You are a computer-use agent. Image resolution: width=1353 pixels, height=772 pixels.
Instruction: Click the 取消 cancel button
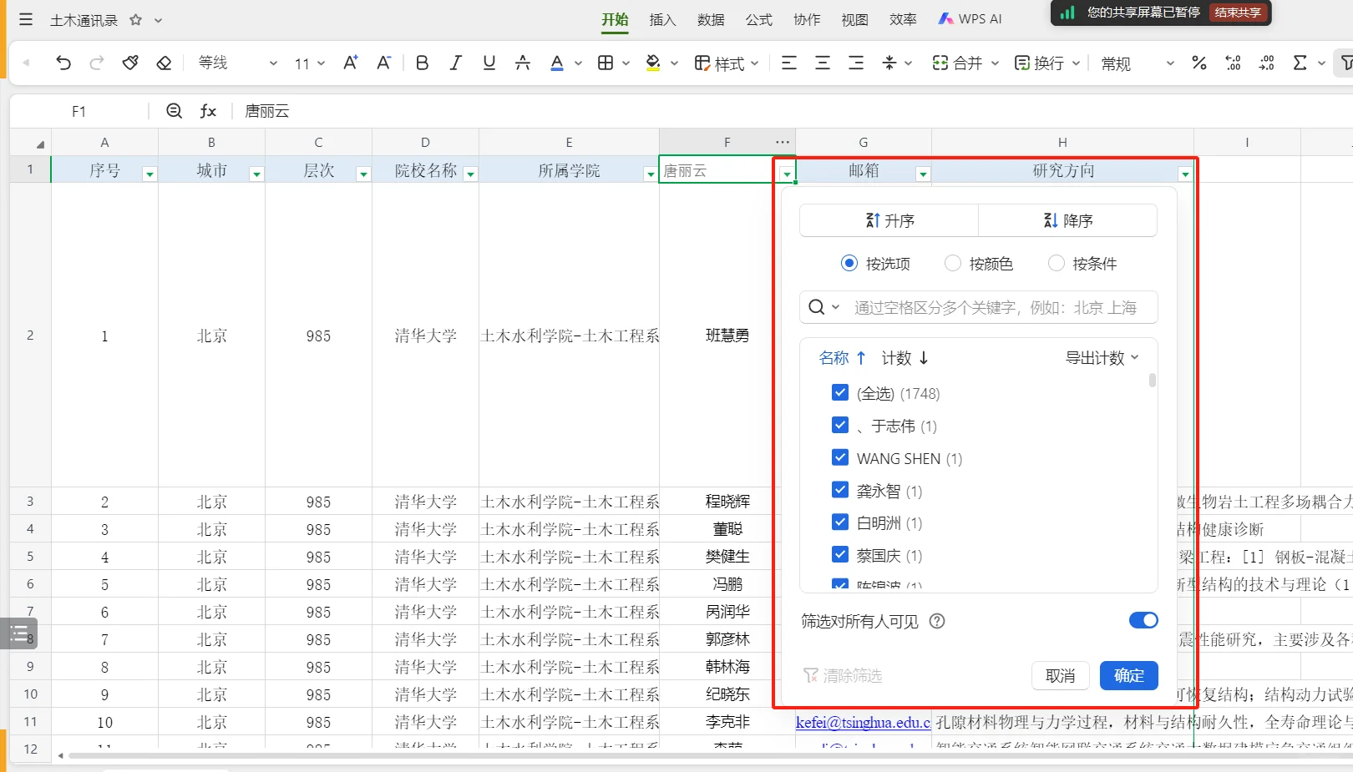[x=1061, y=675]
